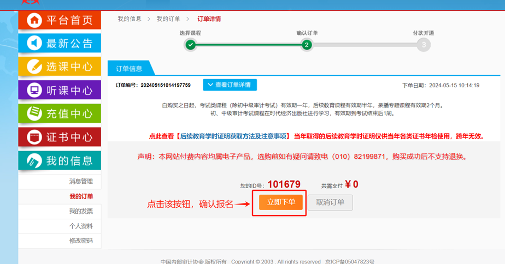This screenshot has width=505, height=264.
Task: Click the monitor icon for 听课中心
Action: (x=34, y=90)
